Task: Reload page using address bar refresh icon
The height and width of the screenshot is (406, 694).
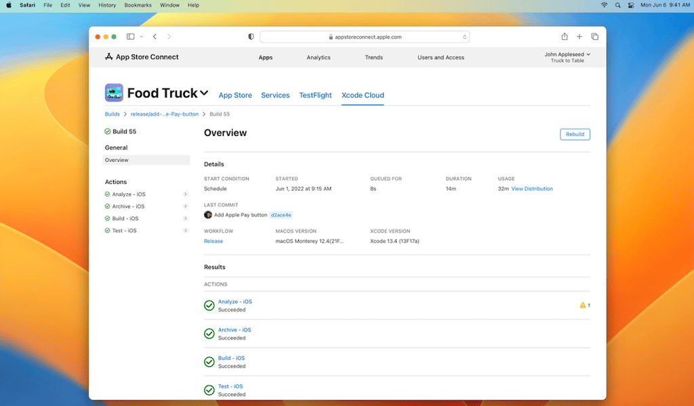Action: coord(465,37)
